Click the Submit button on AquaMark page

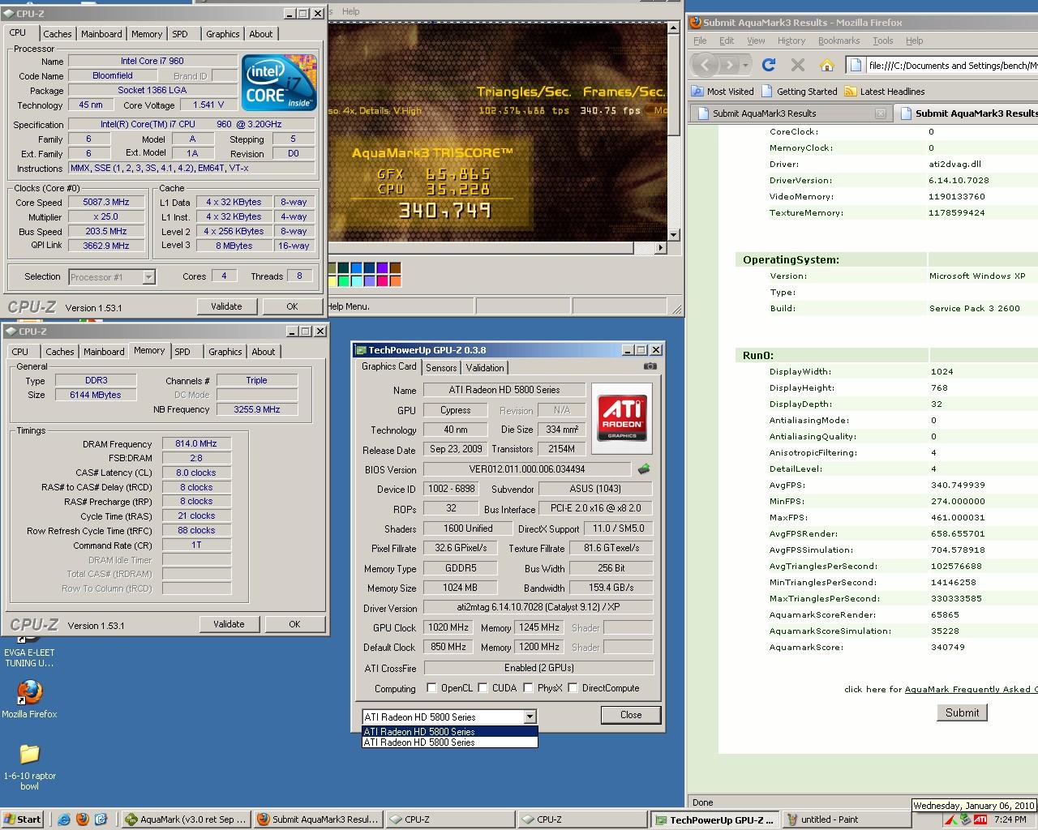click(x=962, y=712)
